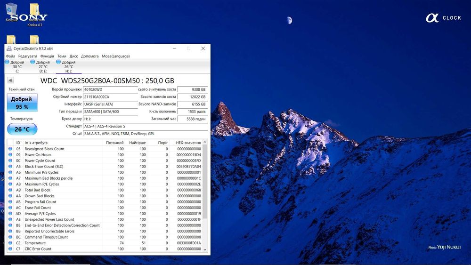Open the Kroku A1 desktop folder

coord(35,15)
